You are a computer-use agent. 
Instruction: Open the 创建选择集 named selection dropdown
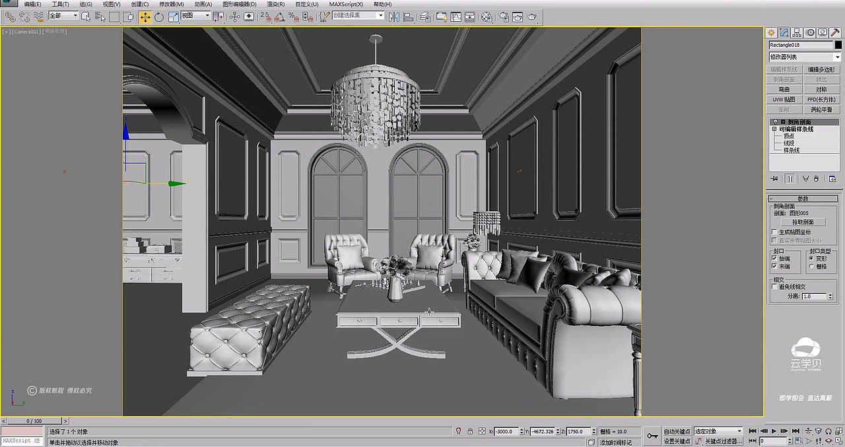(x=358, y=15)
